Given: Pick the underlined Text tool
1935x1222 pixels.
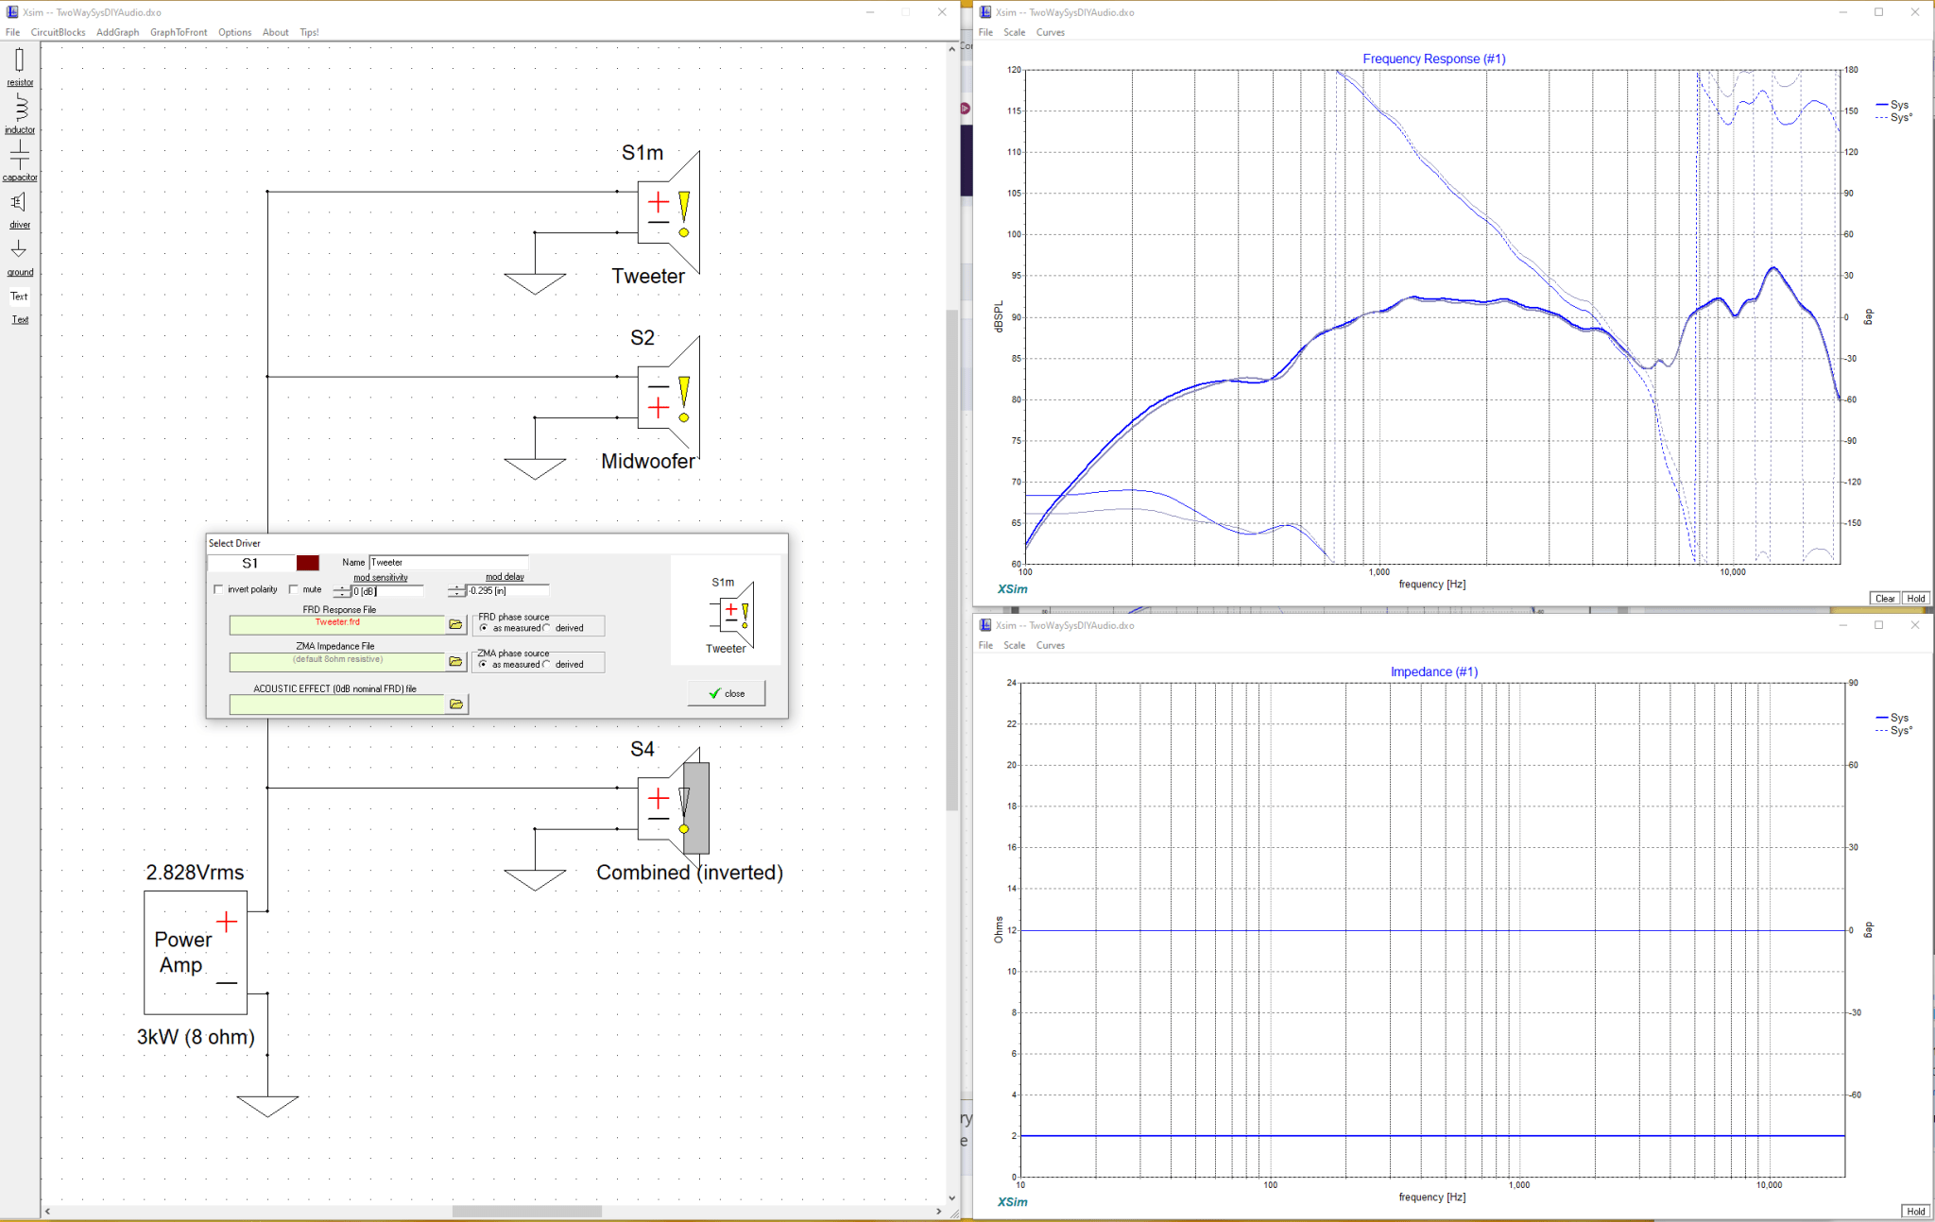Looking at the screenshot, I should click(20, 319).
